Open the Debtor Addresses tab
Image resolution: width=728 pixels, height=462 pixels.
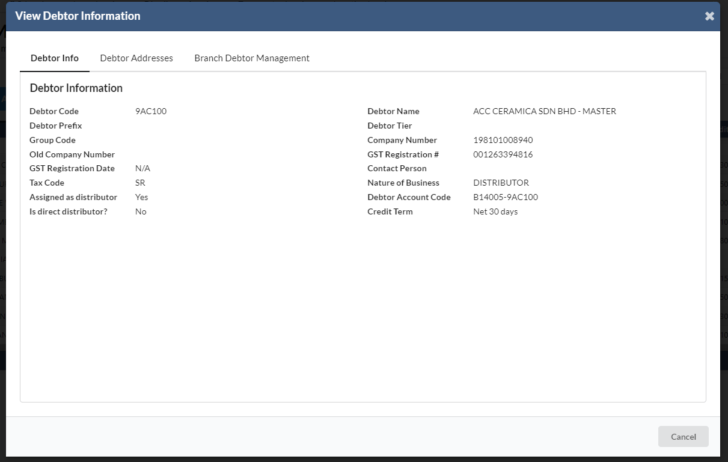[136, 58]
